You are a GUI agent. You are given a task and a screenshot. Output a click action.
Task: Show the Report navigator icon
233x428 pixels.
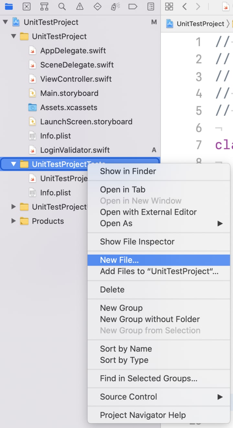pos(150,6)
